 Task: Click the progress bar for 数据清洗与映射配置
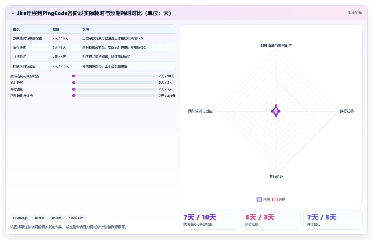coord(114,76)
